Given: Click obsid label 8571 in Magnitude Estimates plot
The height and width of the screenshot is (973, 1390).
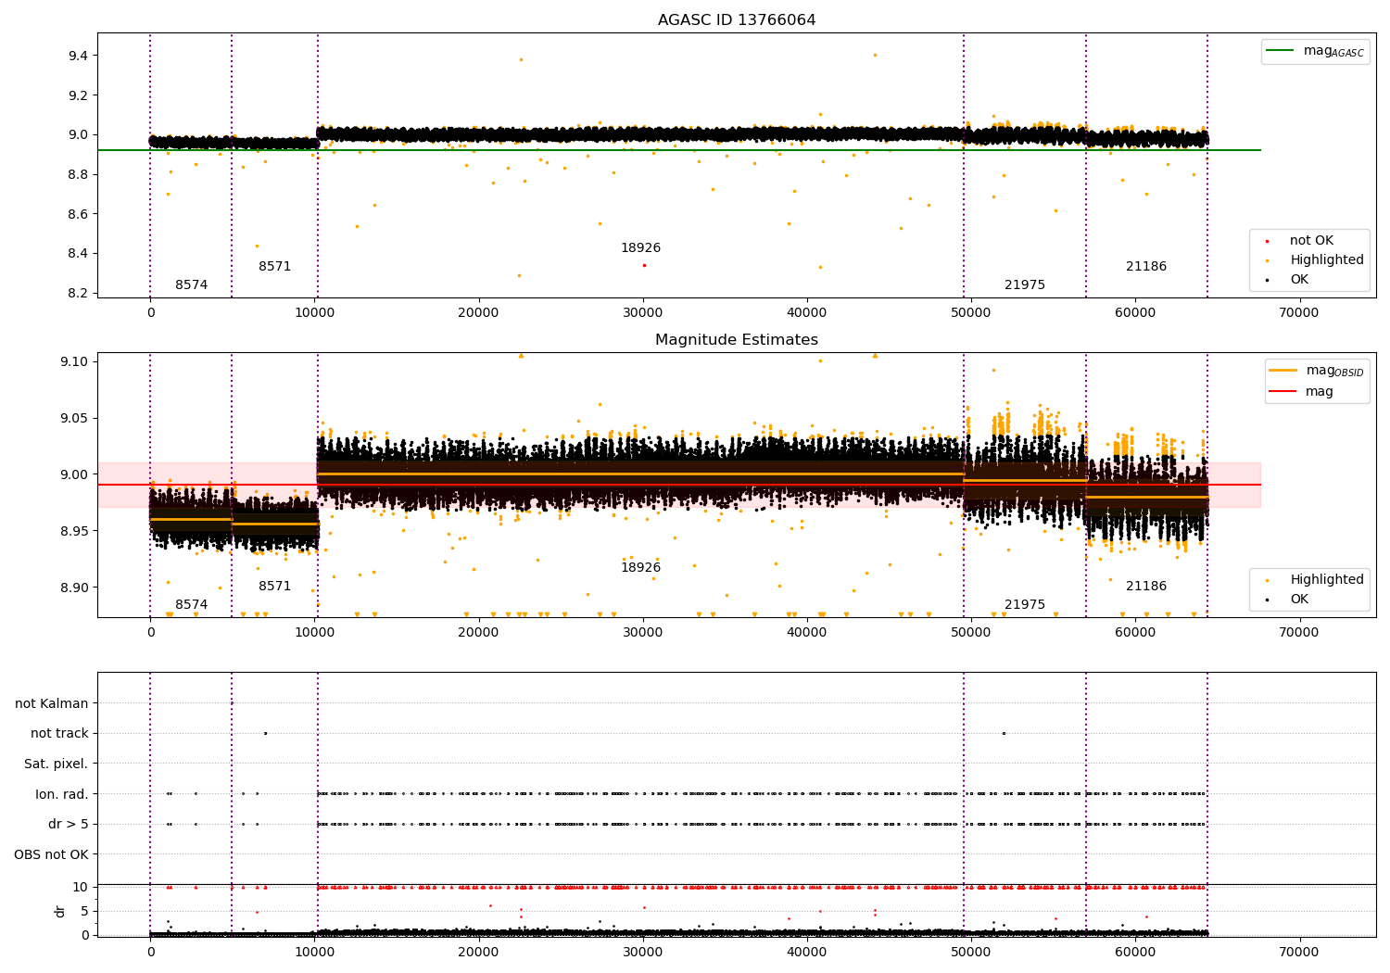Looking at the screenshot, I should pyautogui.click(x=275, y=587).
